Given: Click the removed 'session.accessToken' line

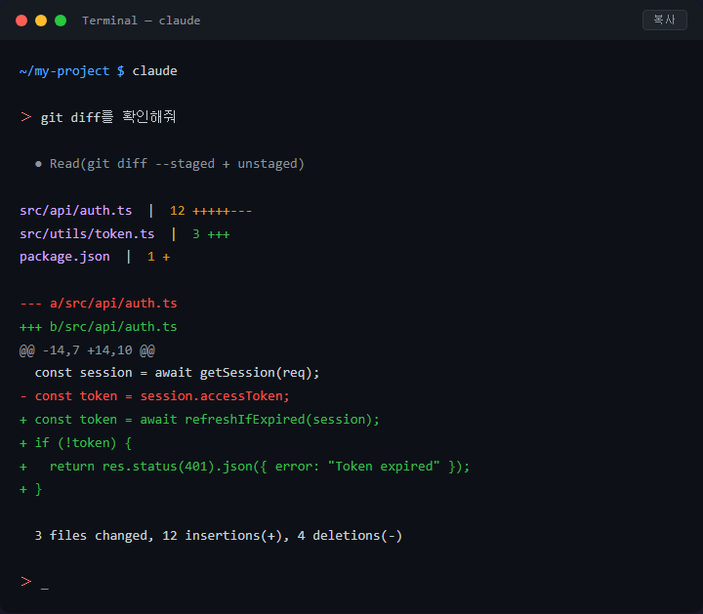Looking at the screenshot, I should pyautogui.click(x=154, y=395).
